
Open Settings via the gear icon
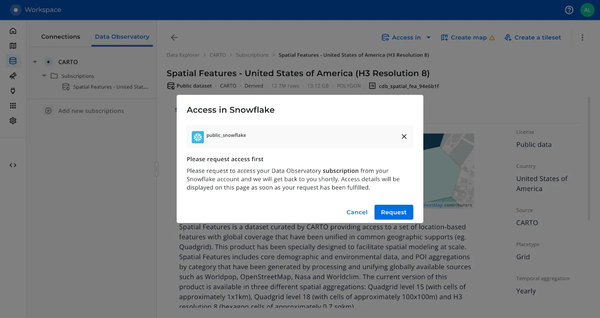coord(13,121)
